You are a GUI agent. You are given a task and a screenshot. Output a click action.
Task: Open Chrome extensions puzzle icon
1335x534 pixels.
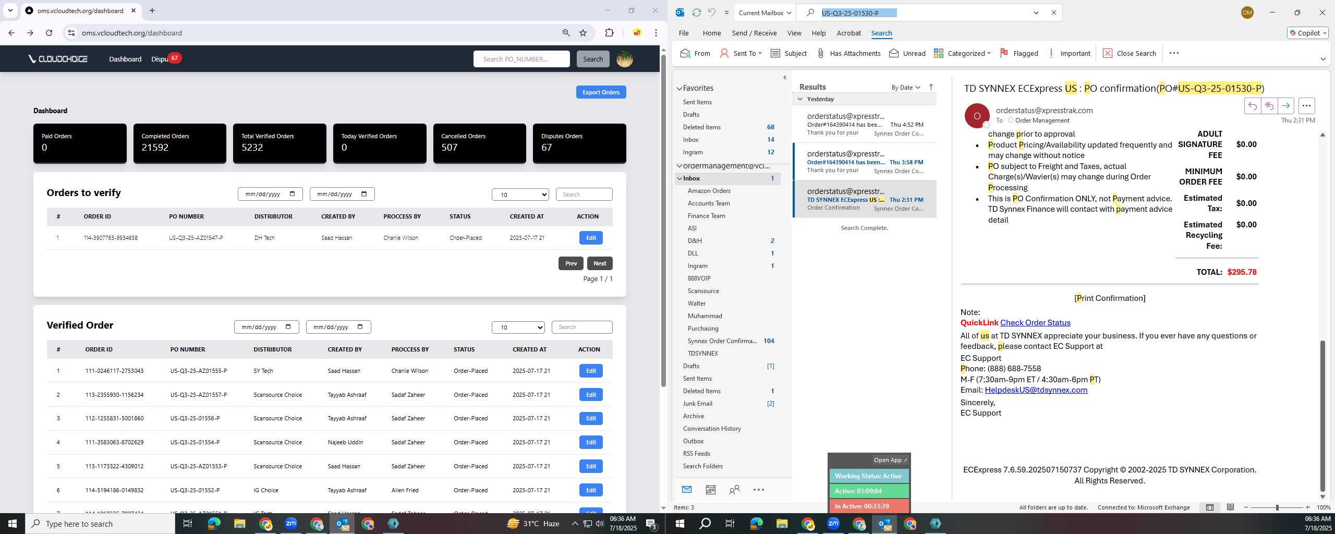(x=609, y=33)
